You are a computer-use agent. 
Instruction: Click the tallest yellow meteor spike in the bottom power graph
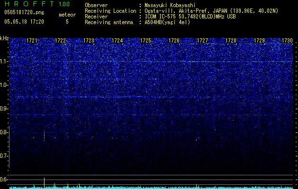[x=44, y=183]
